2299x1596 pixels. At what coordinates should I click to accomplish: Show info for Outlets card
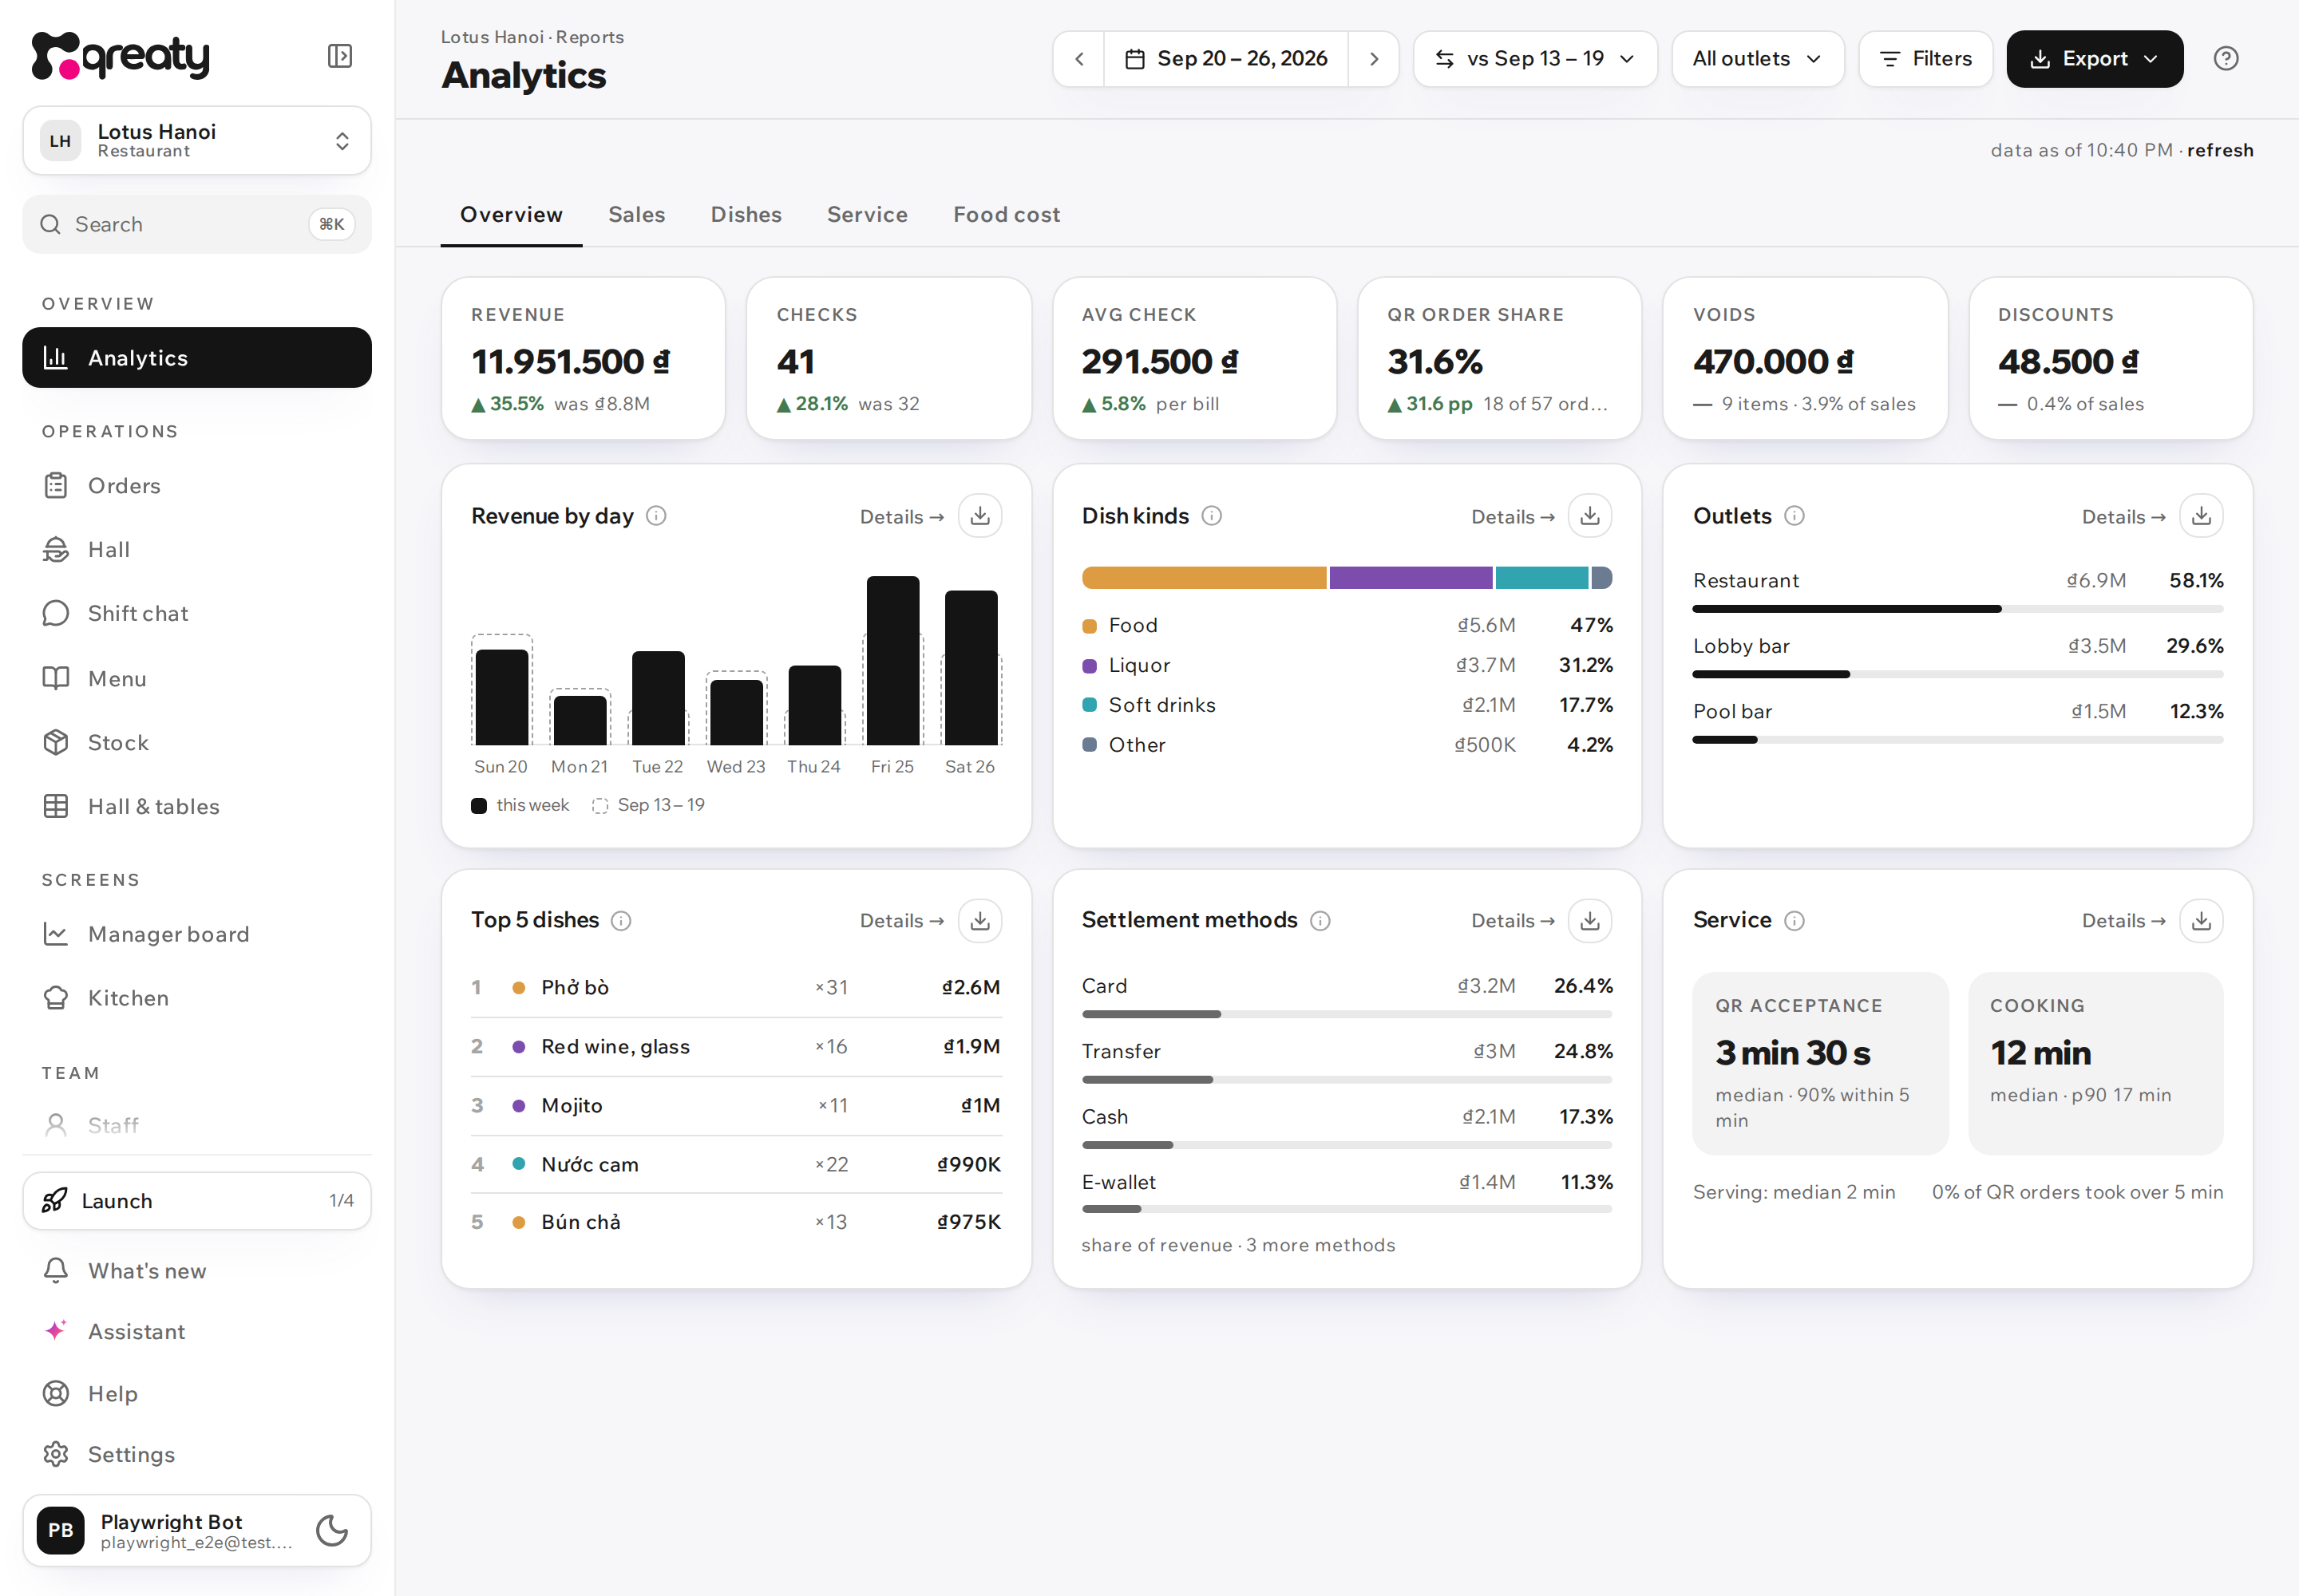pyautogui.click(x=1794, y=516)
